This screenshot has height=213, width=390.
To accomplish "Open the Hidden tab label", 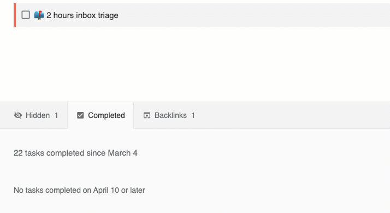I will coord(38,115).
